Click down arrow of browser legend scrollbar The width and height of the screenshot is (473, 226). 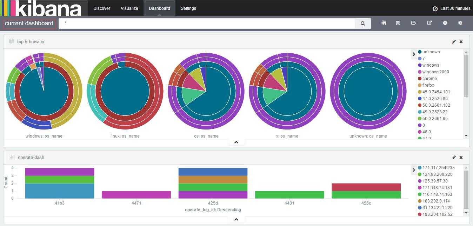[x=466, y=136]
